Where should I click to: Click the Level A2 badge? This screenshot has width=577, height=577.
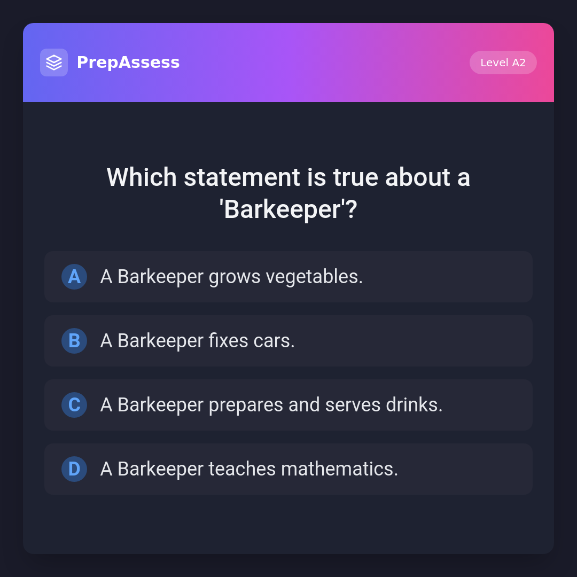coord(503,63)
